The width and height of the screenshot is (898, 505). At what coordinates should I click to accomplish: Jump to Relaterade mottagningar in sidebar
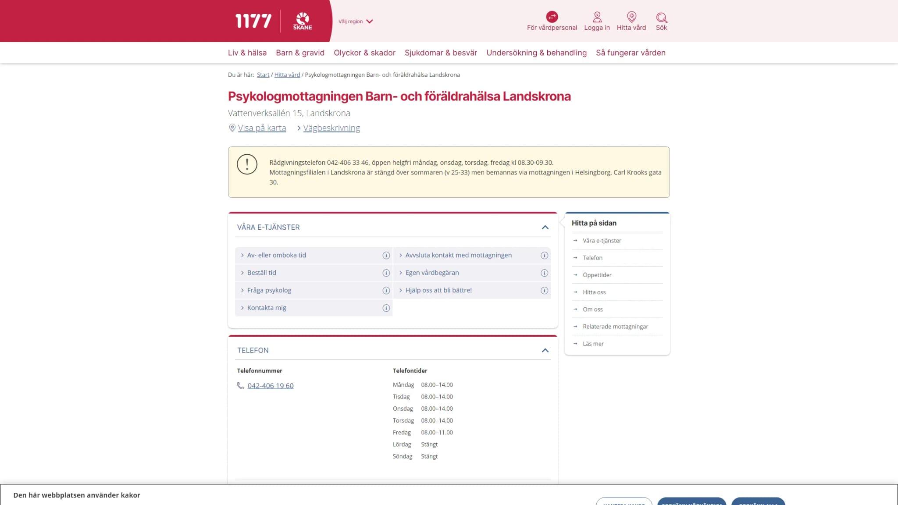click(615, 327)
